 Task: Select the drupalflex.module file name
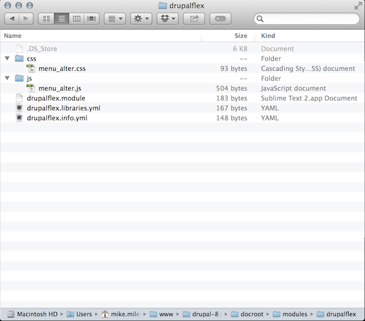point(56,98)
